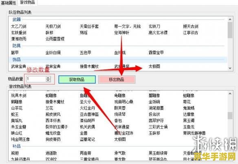The height and width of the screenshot is (164, 238).
Task: Select 霹雳宝甲 armor item
Action: 156,53
